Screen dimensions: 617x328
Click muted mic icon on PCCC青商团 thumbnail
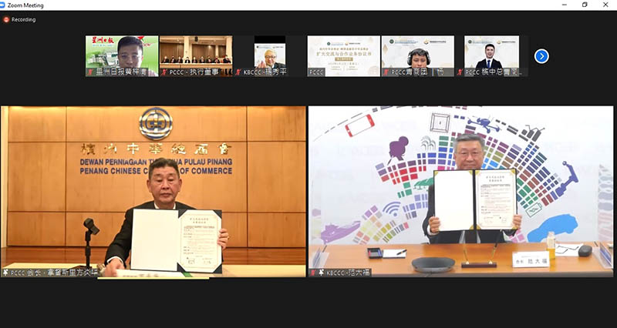click(386, 72)
